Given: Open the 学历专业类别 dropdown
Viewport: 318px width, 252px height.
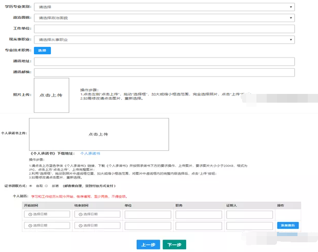Looking at the screenshot, I should click(x=164, y=7).
